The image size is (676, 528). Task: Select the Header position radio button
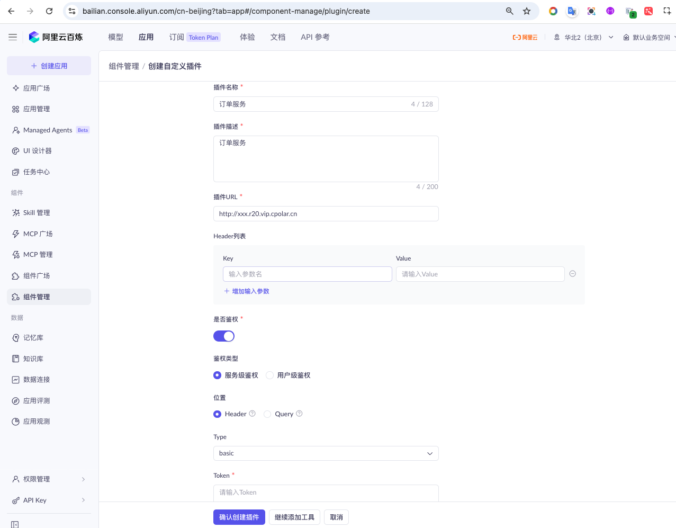[x=217, y=414]
